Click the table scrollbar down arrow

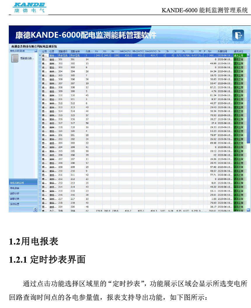point(248,210)
